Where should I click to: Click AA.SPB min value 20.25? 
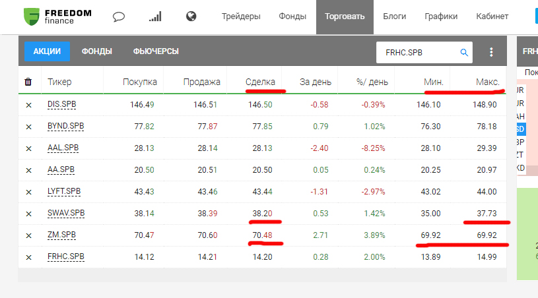click(x=430, y=170)
